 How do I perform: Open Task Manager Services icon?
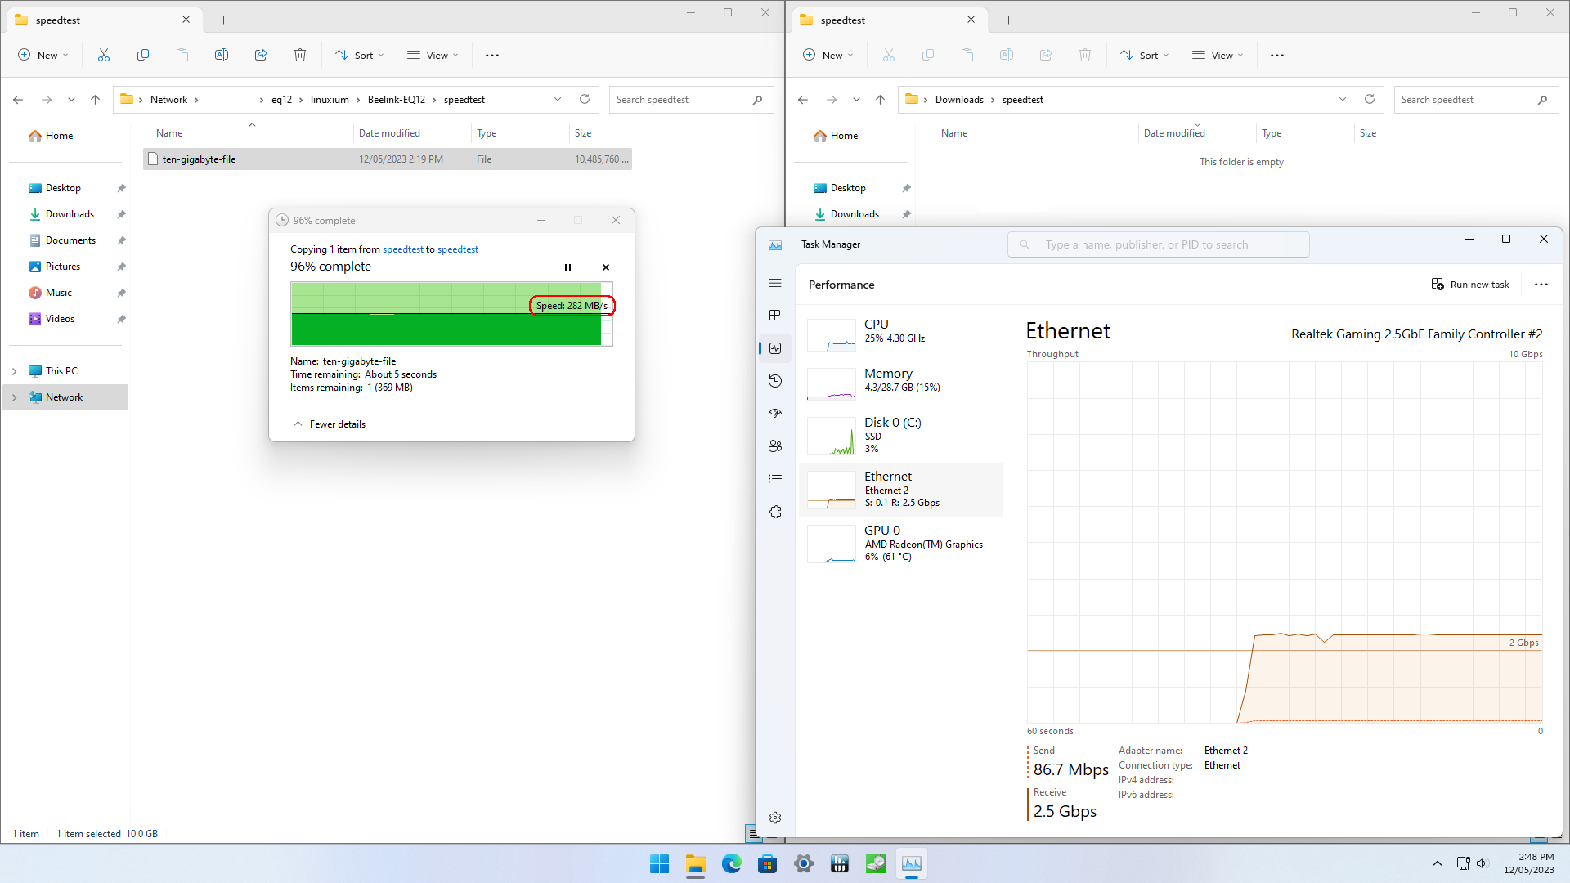[x=775, y=512]
